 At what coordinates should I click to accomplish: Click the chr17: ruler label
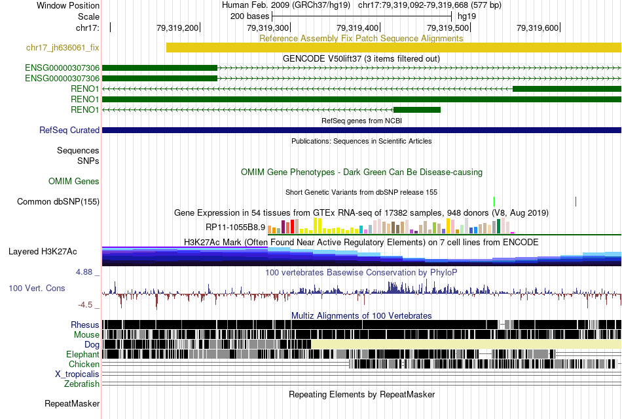coord(88,28)
